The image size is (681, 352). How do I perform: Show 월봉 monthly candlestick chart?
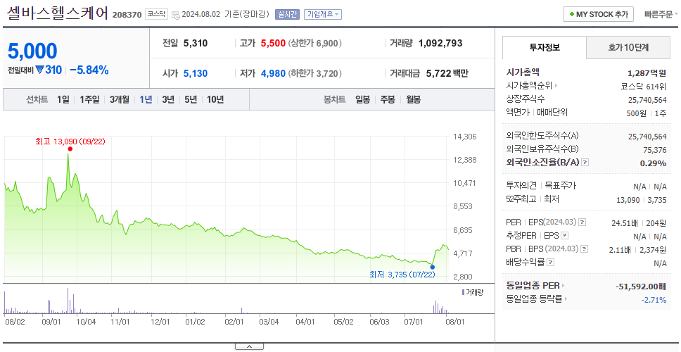(414, 99)
